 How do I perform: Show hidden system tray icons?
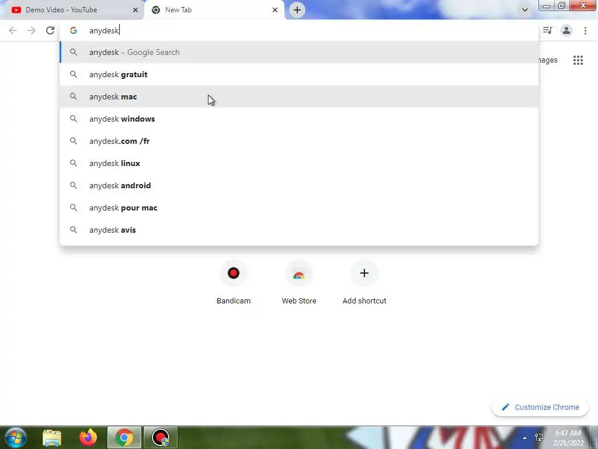[x=525, y=438]
